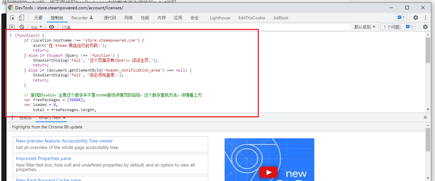Open Accessibility Tree viewer feature link
This screenshot has width=435, height=181.
click(x=64, y=141)
